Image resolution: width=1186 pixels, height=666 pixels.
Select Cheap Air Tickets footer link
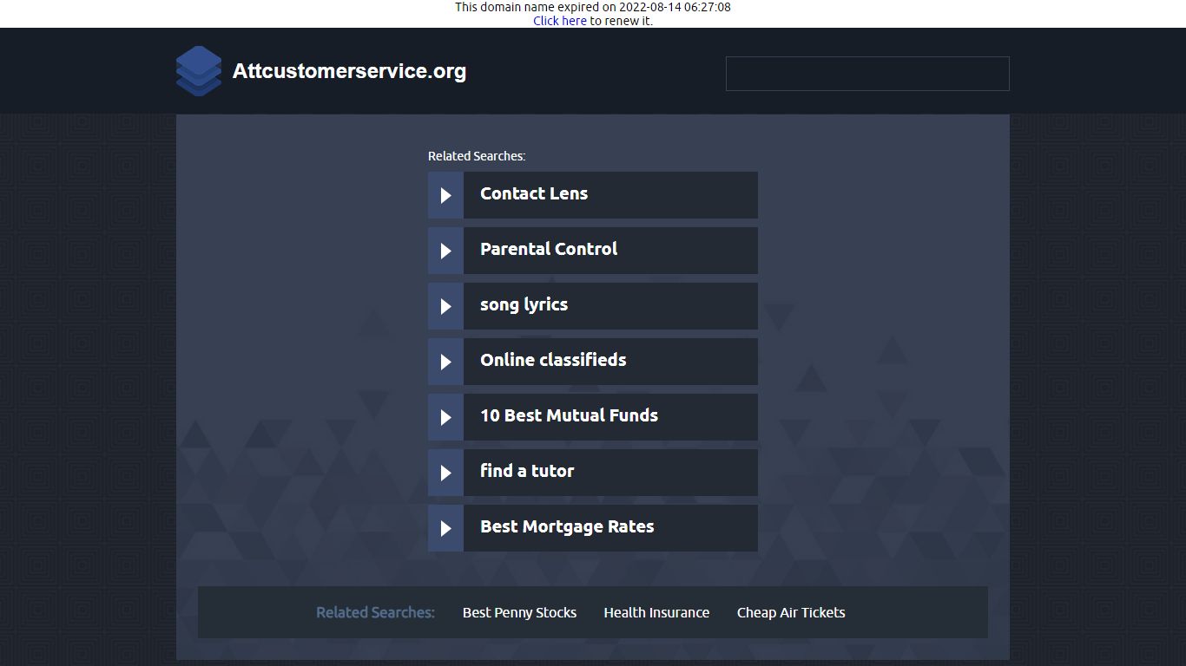pos(791,612)
